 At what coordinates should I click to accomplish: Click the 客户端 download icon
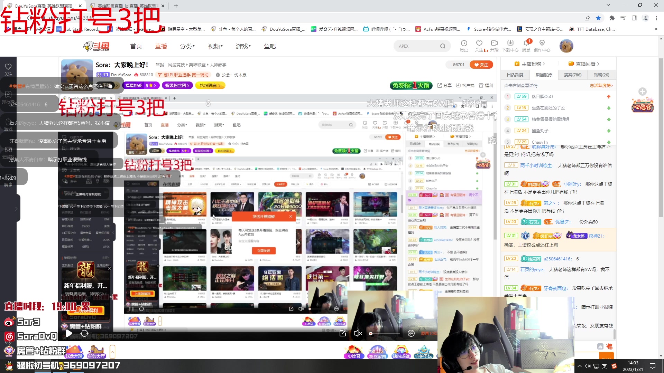pos(465,85)
